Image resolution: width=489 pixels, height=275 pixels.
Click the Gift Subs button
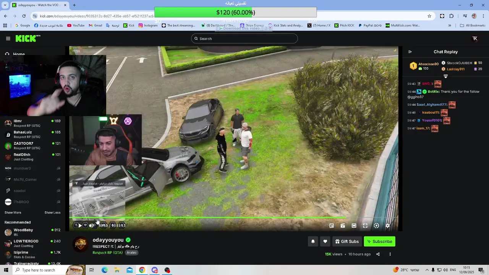347,241
